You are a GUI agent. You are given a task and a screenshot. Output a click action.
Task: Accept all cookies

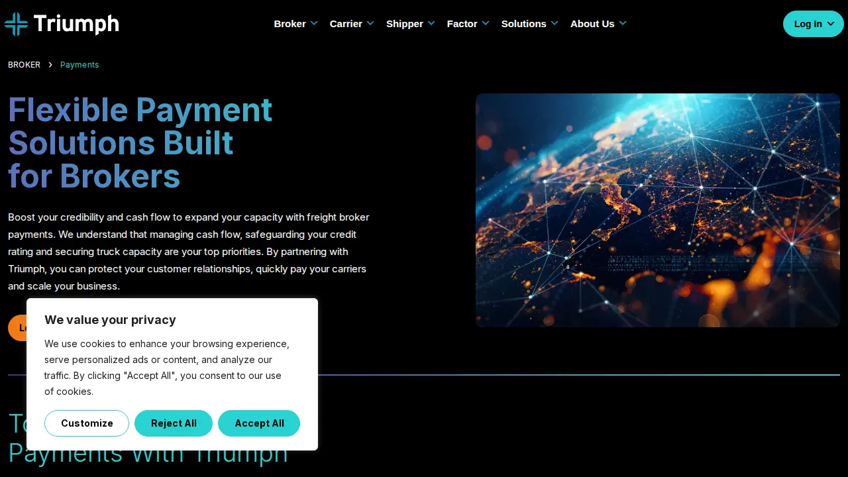[259, 423]
